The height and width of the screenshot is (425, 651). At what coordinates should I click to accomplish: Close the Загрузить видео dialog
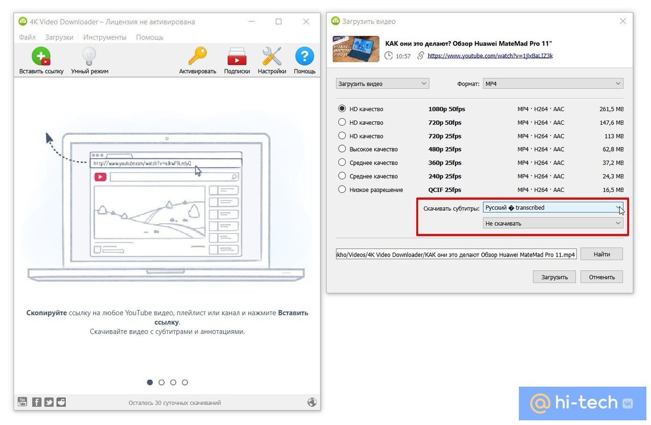pyautogui.click(x=623, y=21)
